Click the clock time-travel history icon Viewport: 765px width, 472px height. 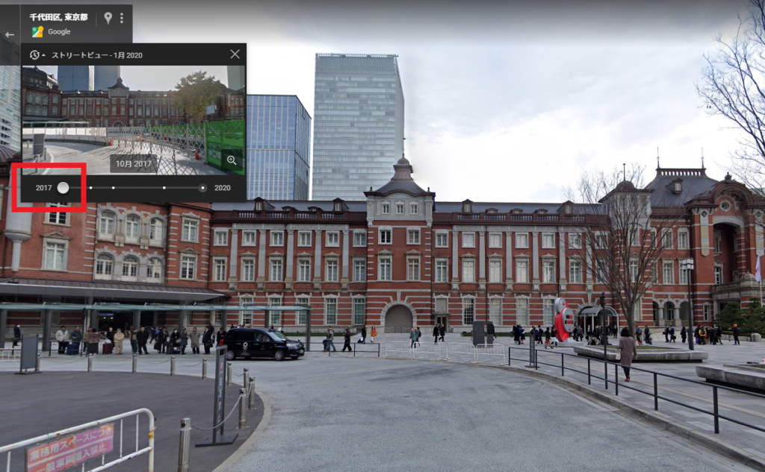tap(34, 54)
